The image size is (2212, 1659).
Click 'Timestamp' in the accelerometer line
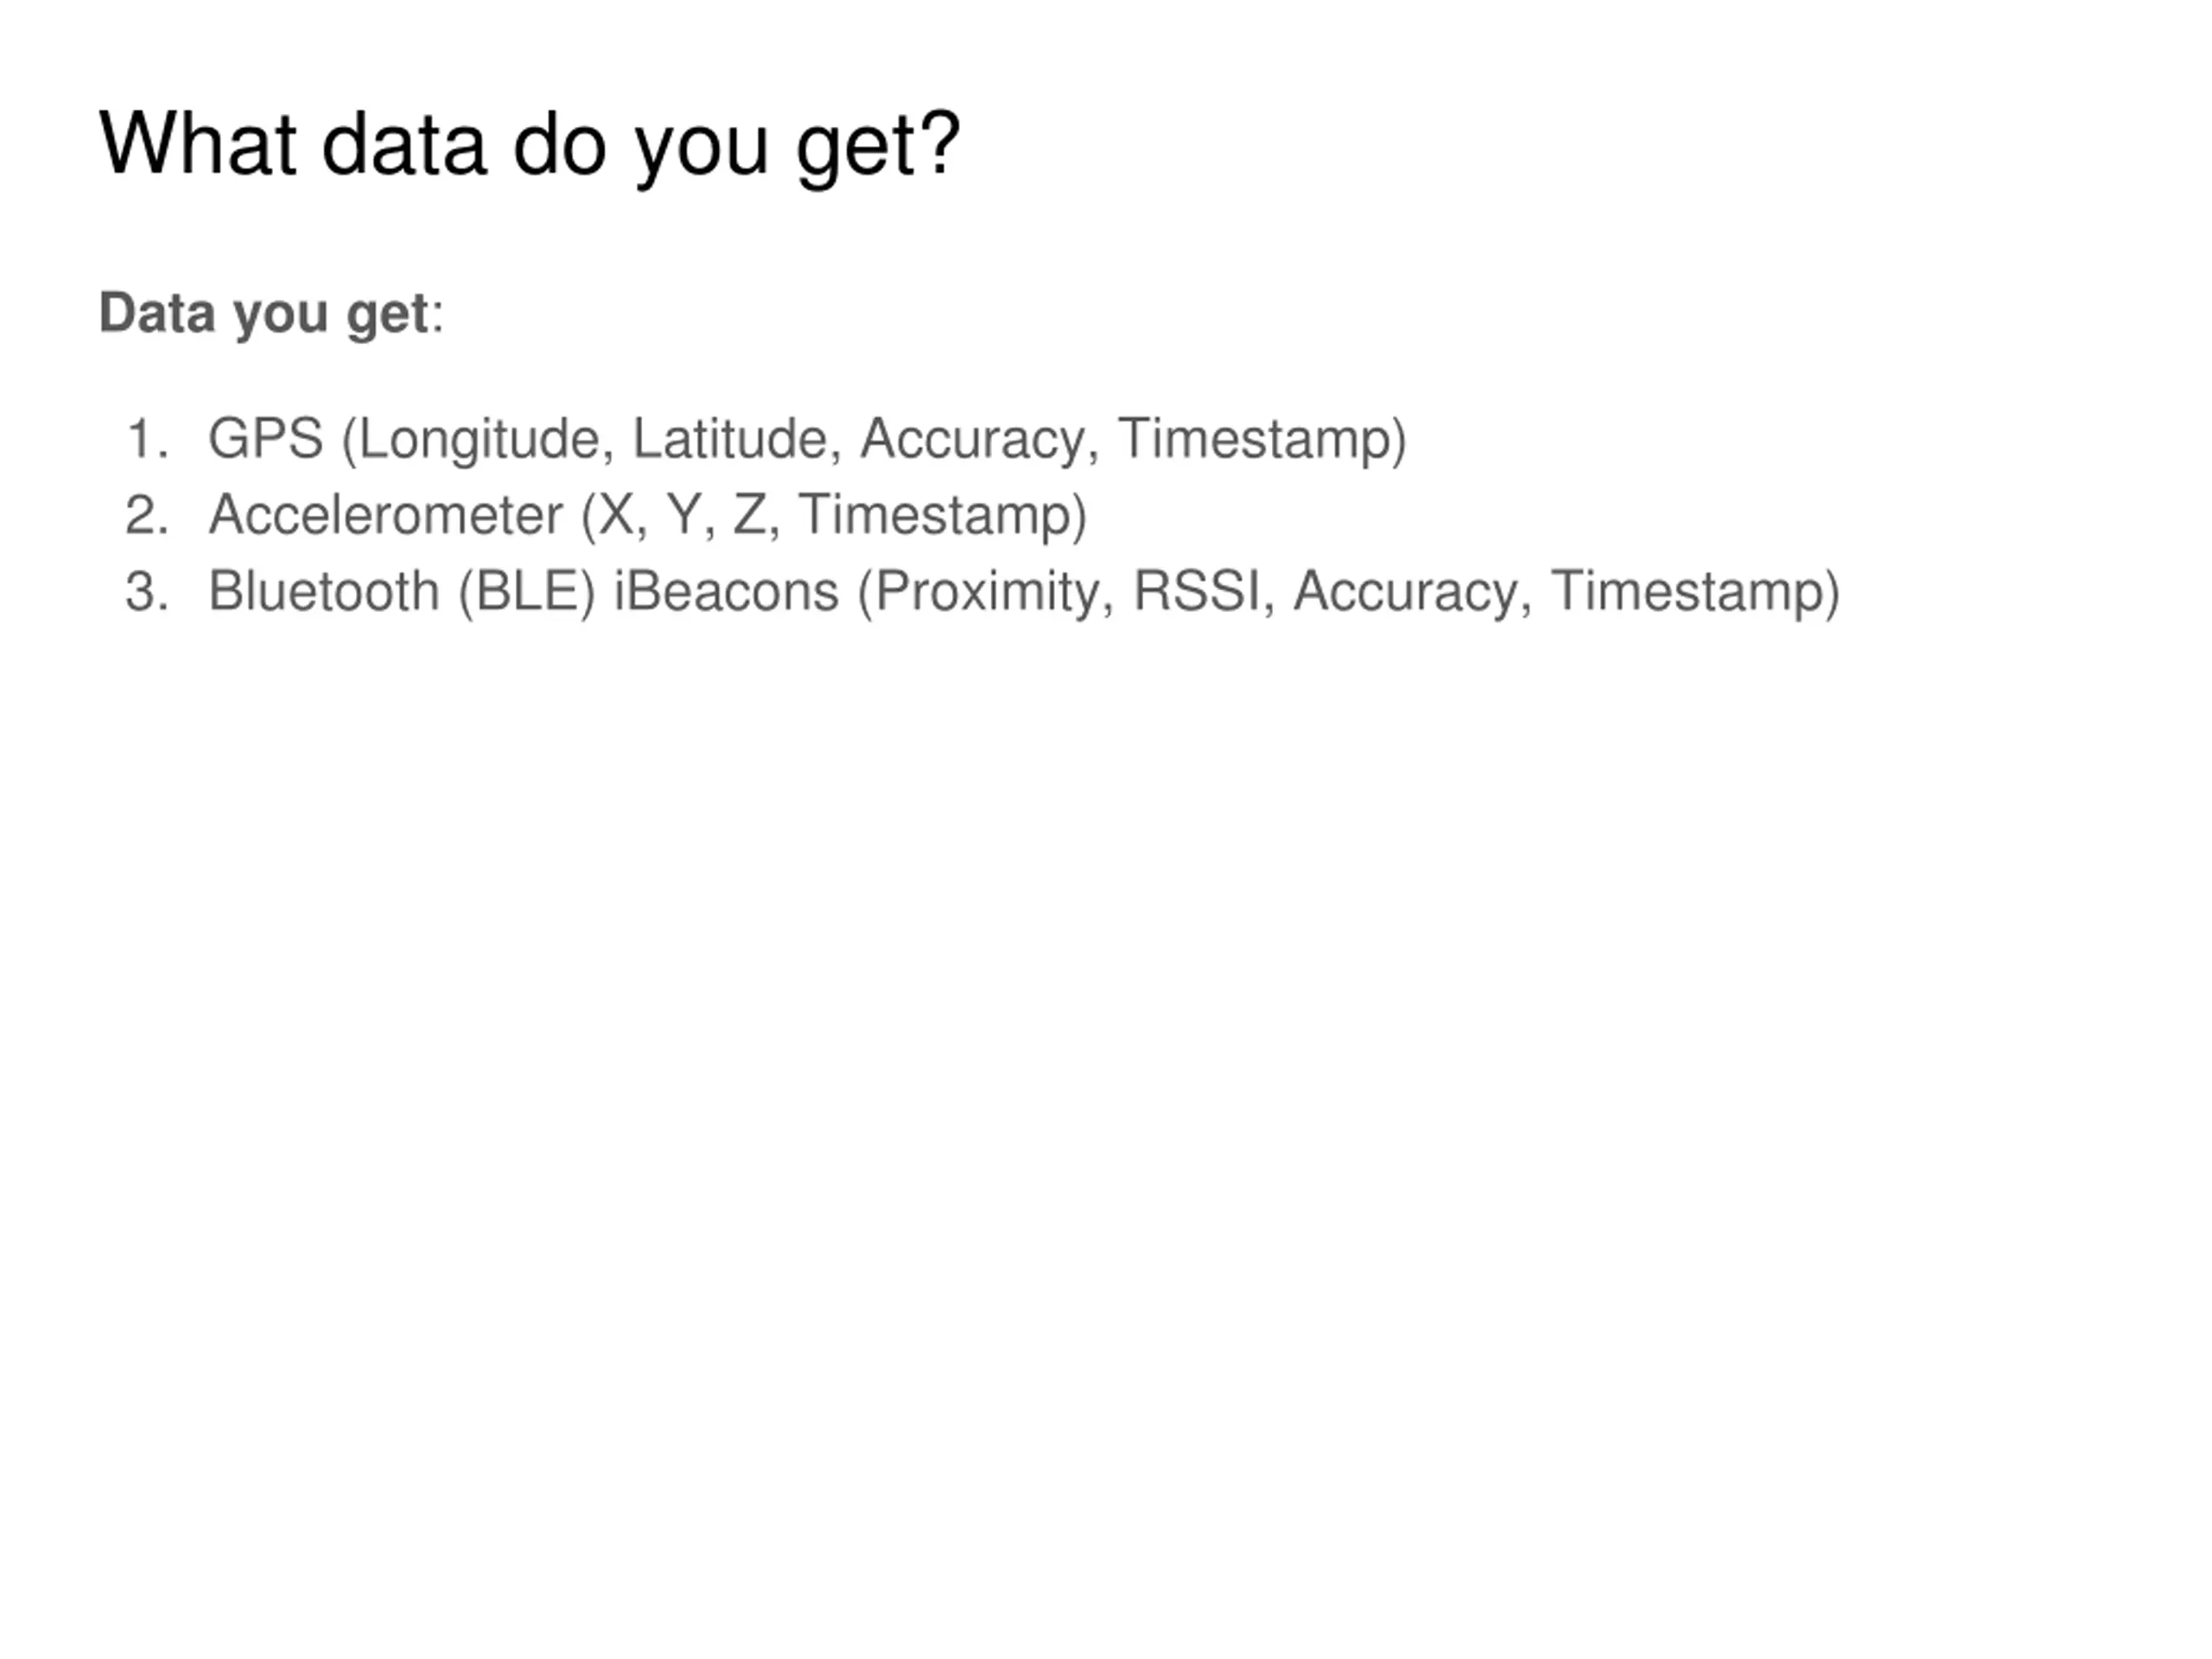click(934, 517)
